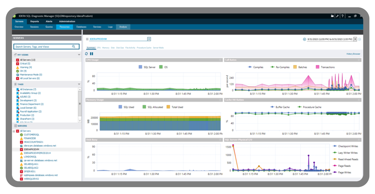Open the Analyze tab
Screen dimensions: 375x194
tap(123, 27)
